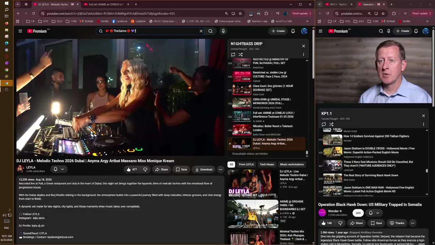Open volume control in system tray
Viewport: 435px width, 245px height.
4,215
